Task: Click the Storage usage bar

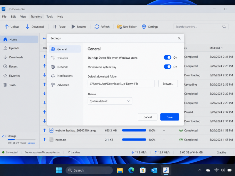Action: [x=21, y=140]
